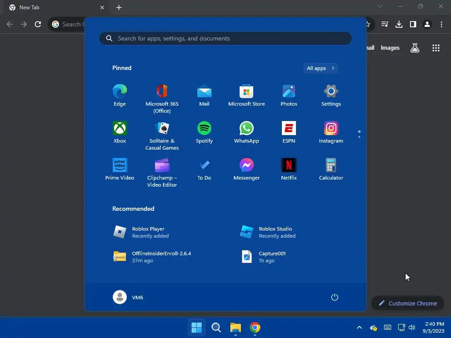Launch Netflix from Pinned
Screen dimensions: 451x338
point(289,170)
